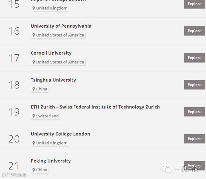
Task: Click the WeChat logo watermark icon
Action: (166, 169)
